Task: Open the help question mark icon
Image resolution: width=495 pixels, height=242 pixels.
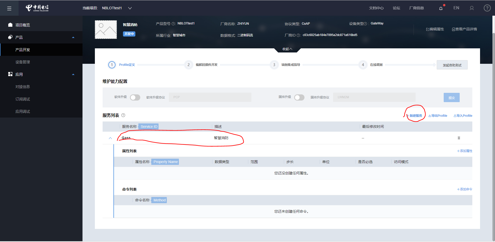Action: pyautogui.click(x=487, y=8)
